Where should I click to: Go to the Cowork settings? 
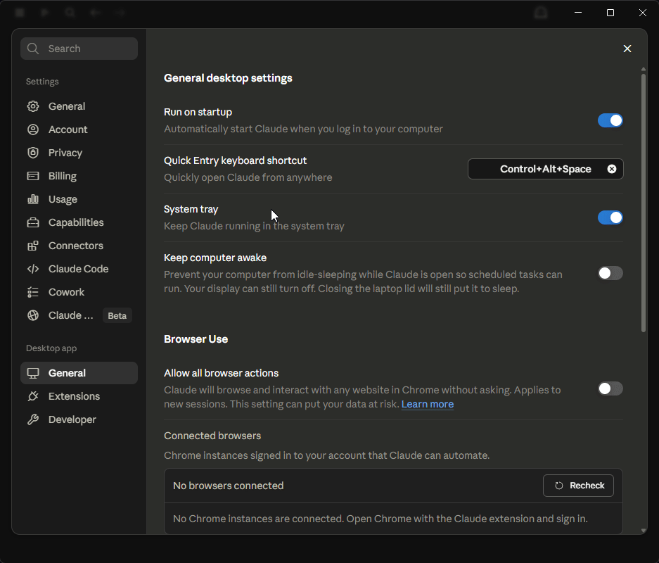point(79,292)
